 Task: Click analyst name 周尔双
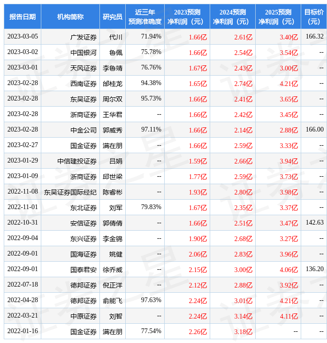point(113,99)
